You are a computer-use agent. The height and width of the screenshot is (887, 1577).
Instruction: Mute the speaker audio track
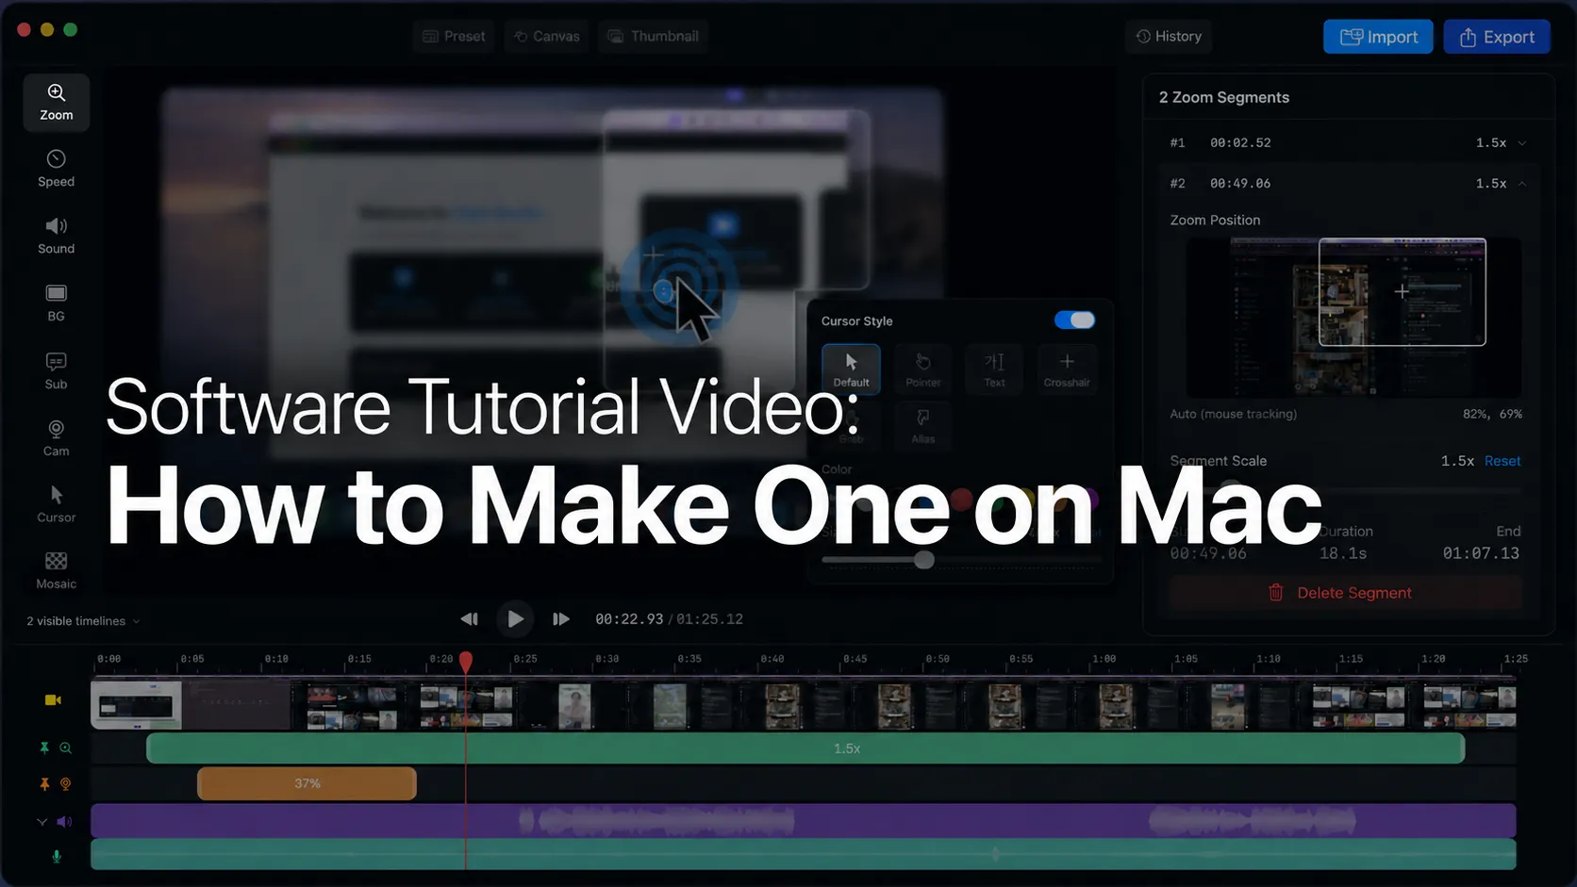(64, 822)
